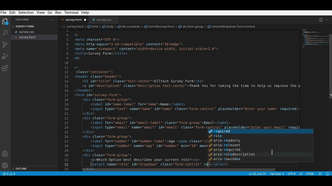Choose 'aria-roledescription' from suggestions

tap(261, 154)
